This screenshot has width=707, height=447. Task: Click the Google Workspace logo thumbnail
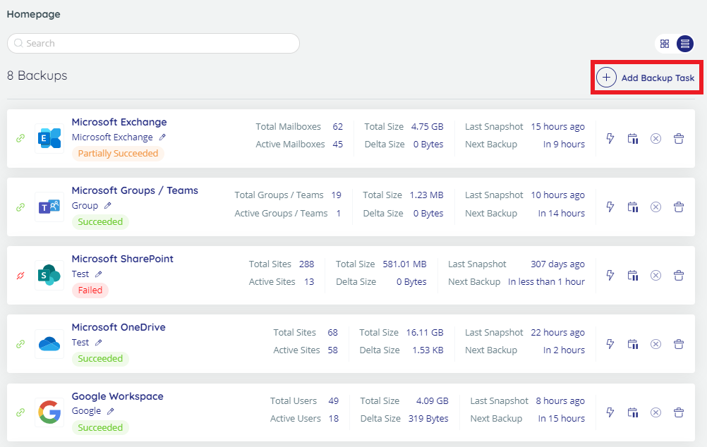pyautogui.click(x=49, y=412)
